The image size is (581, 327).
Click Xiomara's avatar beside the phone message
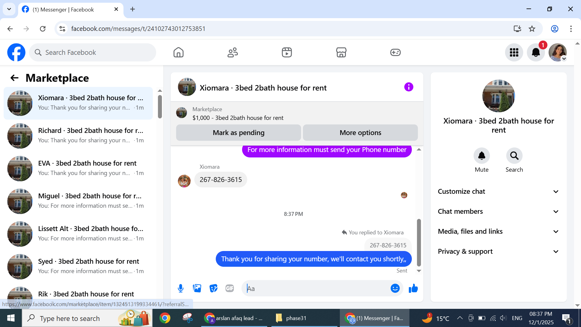[184, 181]
